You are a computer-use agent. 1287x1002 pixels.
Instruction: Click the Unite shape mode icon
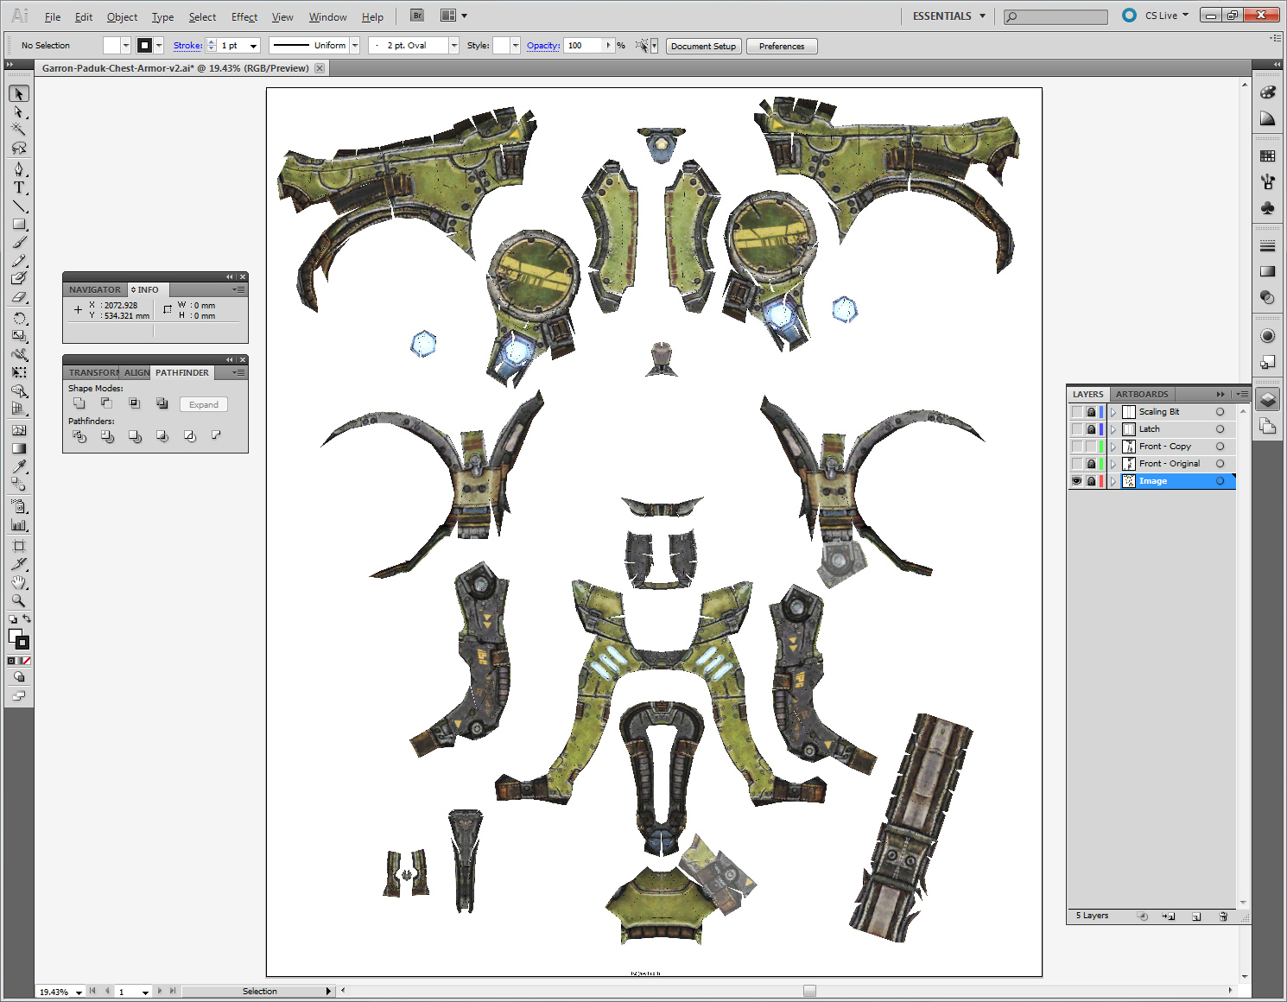tap(79, 403)
